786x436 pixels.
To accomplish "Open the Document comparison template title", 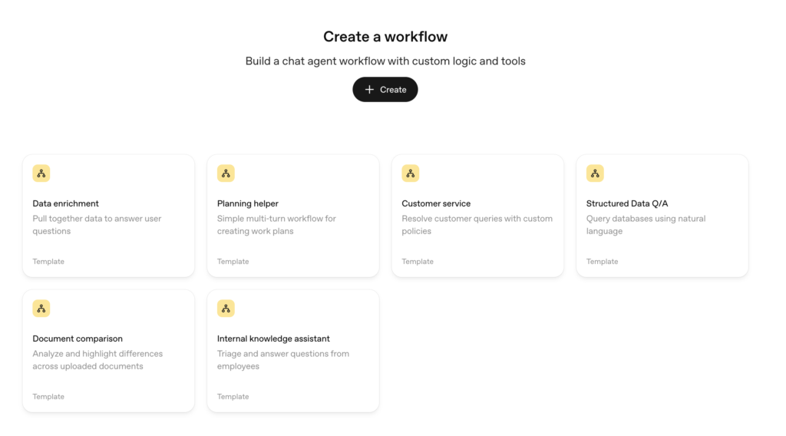I will (78, 339).
